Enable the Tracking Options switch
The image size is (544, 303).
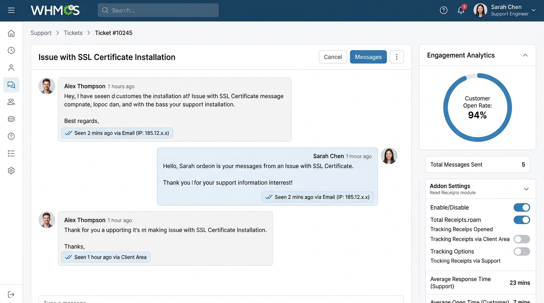[522, 251]
